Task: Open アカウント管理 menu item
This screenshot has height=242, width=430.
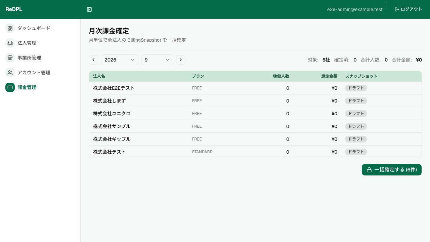Action: [x=40, y=73]
